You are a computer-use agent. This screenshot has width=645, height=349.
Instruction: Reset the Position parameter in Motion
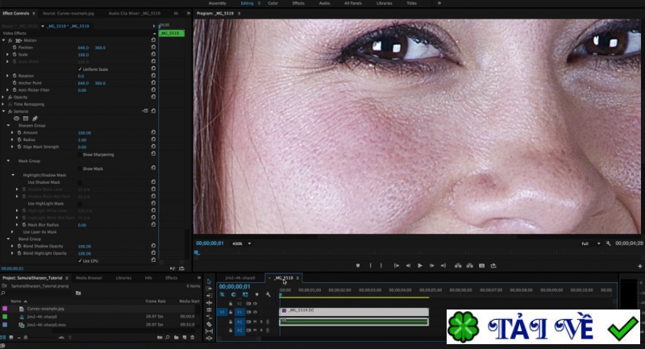click(153, 48)
